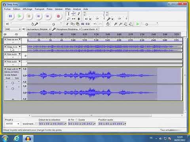Select the Multi-tool asterisk mode
Screen dimensions: 190x142
click(x=79, y=19)
